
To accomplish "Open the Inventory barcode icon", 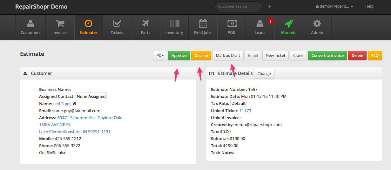I will pos(174,24).
